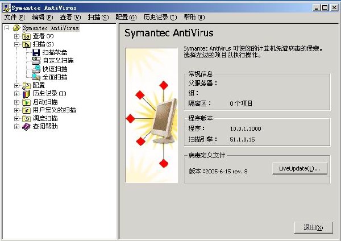Select the 启动扫描 tree label
341x241 pixels.
tap(45, 102)
